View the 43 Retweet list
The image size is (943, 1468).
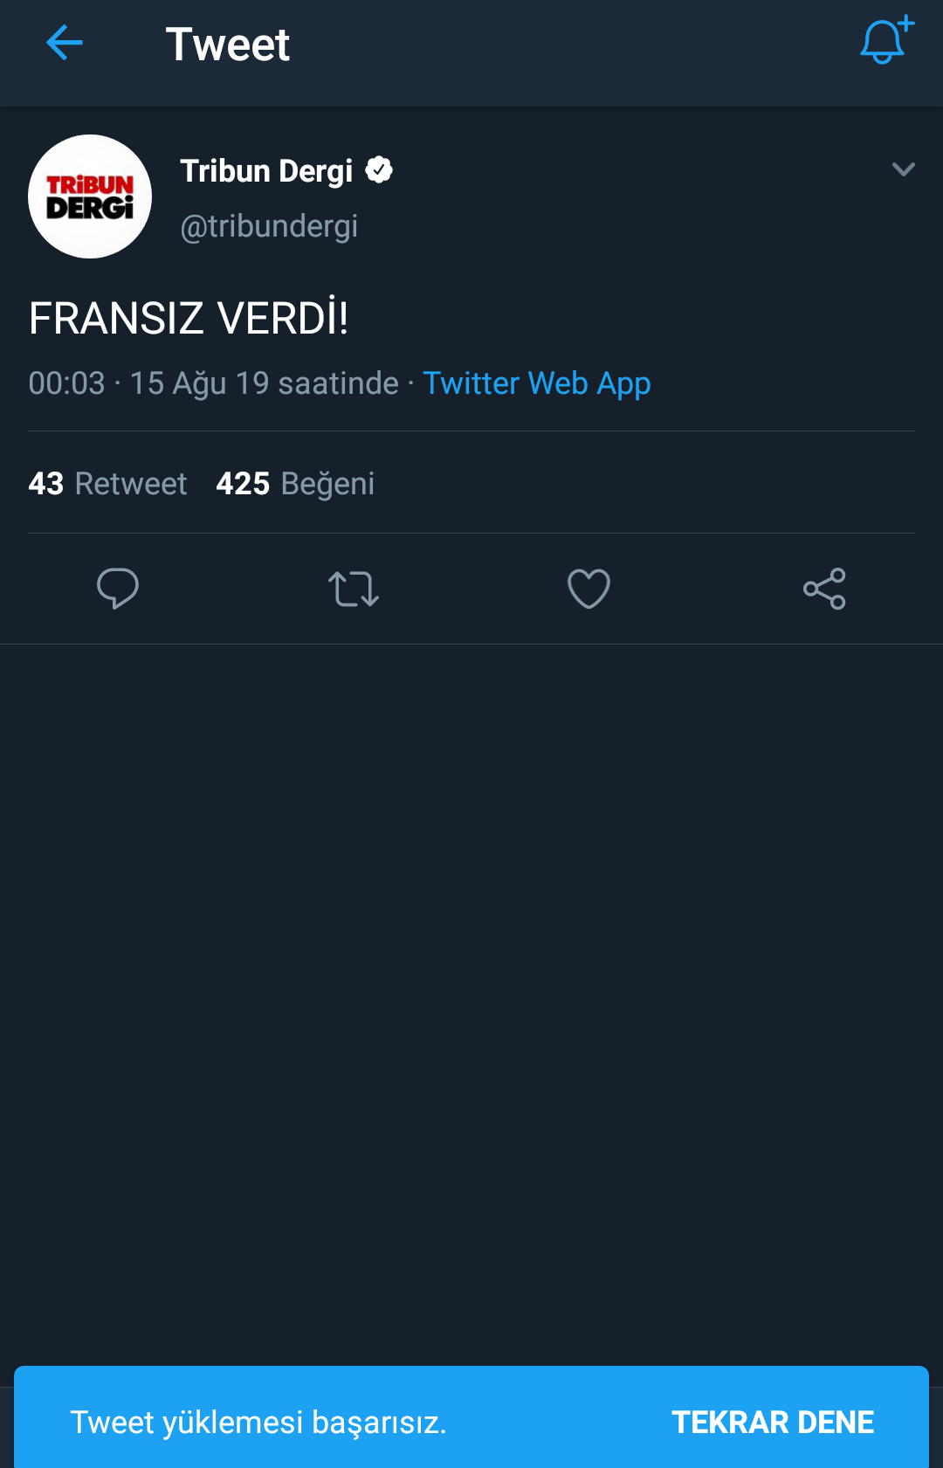click(107, 483)
